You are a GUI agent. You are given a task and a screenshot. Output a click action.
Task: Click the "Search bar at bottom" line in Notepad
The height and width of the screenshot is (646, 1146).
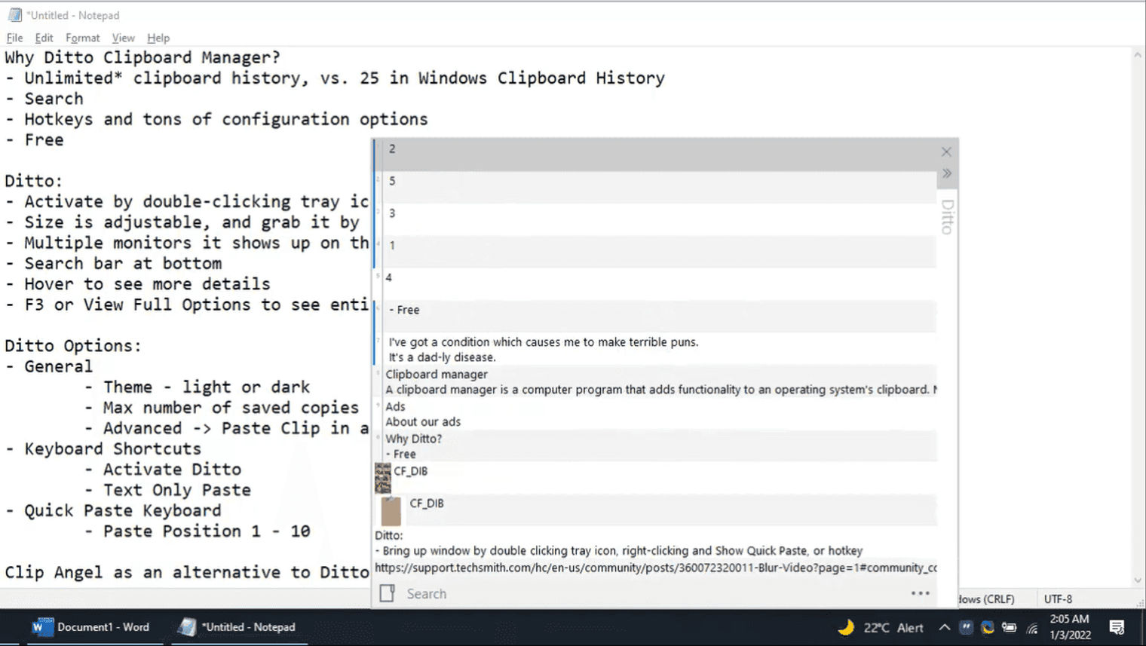pos(113,263)
